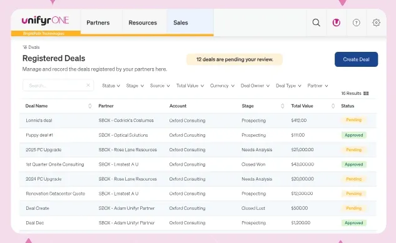The height and width of the screenshot is (243, 396).
Task: Click Pending status of 2025 PC Upgrade
Action: coord(353,150)
